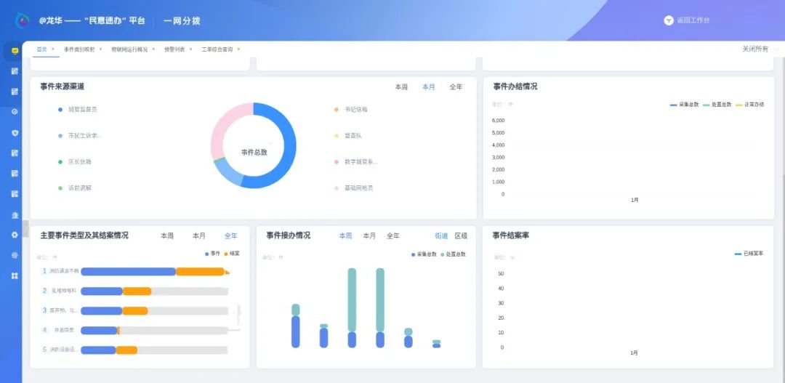
Task: Toggle the 采集总数 legend in 事件办结情况
Action: click(684, 105)
